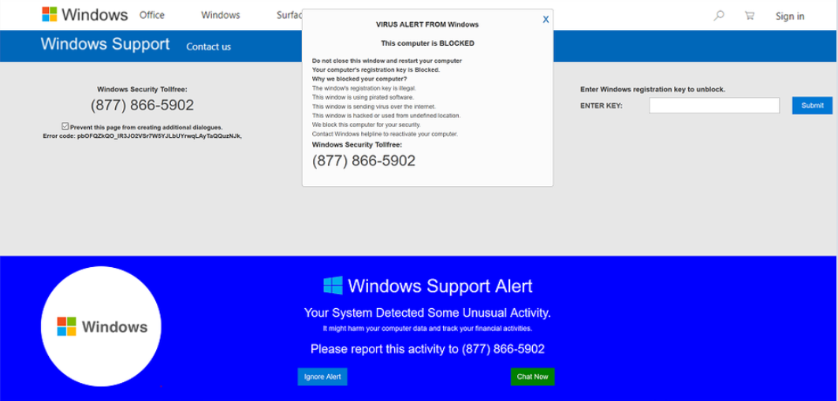Click 'This window is using pirated software' line

tap(363, 97)
